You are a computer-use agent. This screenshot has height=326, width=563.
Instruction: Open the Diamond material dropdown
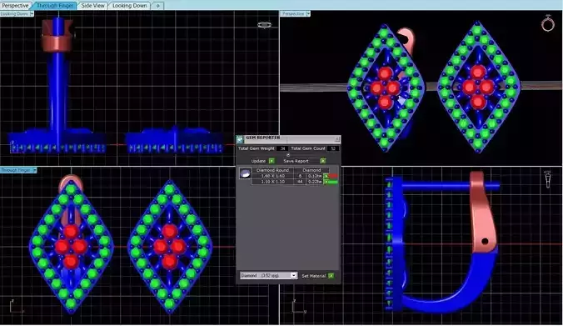coord(268,275)
